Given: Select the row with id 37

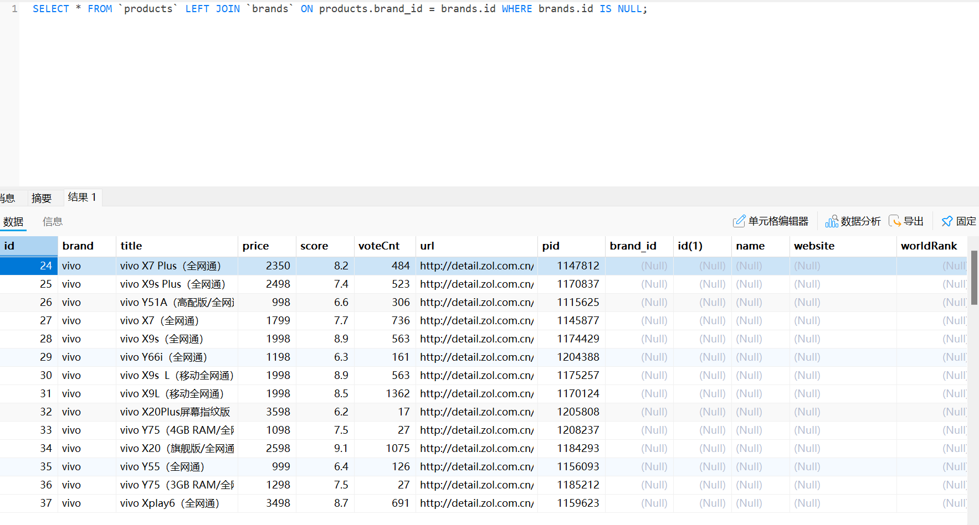Looking at the screenshot, I should click(x=45, y=503).
